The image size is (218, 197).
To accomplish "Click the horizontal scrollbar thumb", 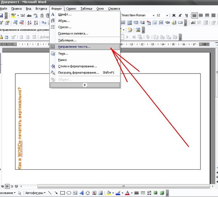I will [x=124, y=186].
